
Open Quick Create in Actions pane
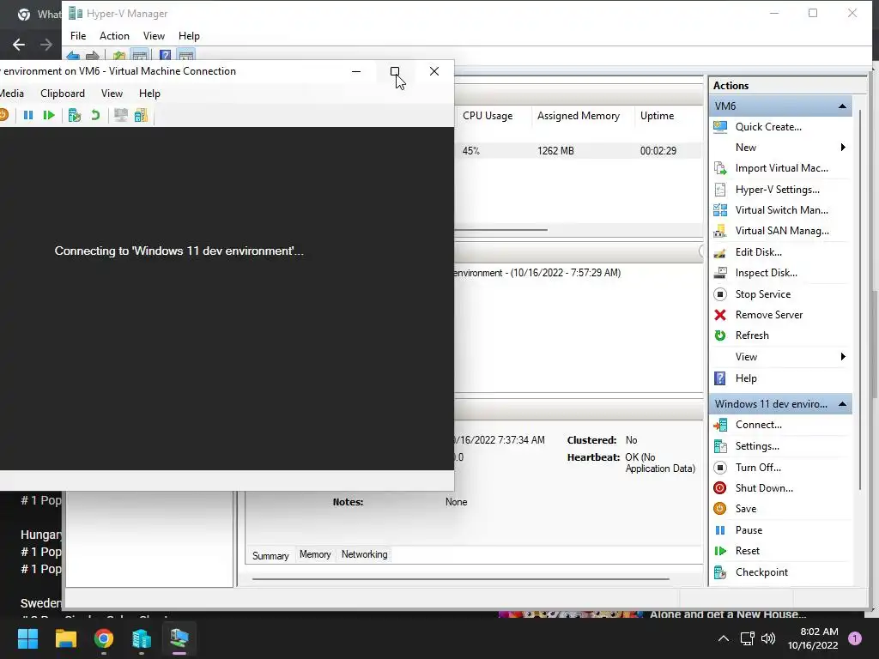(x=768, y=127)
